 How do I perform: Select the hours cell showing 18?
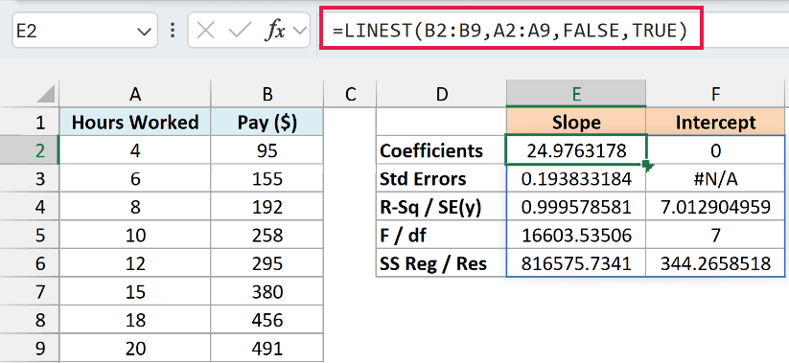click(x=135, y=320)
